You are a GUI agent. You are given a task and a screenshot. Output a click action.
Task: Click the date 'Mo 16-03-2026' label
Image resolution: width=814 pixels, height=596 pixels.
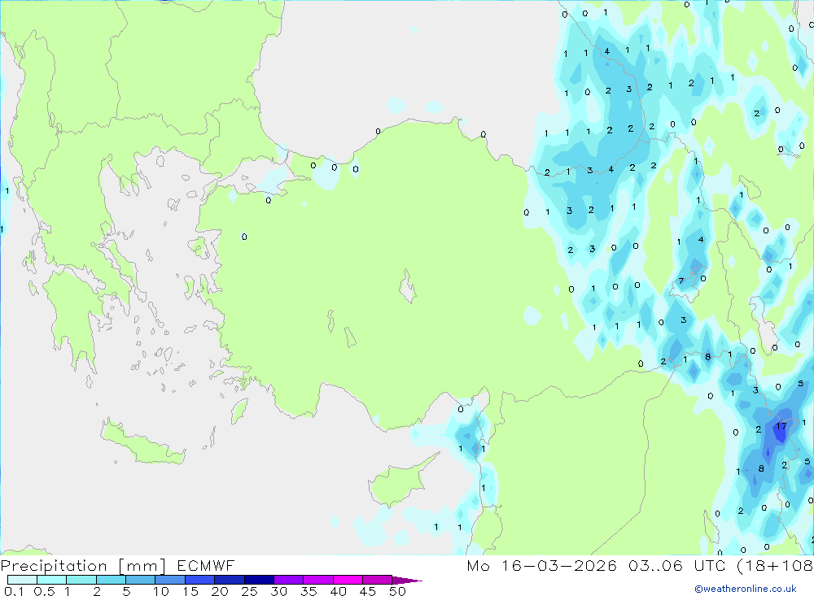point(541,565)
